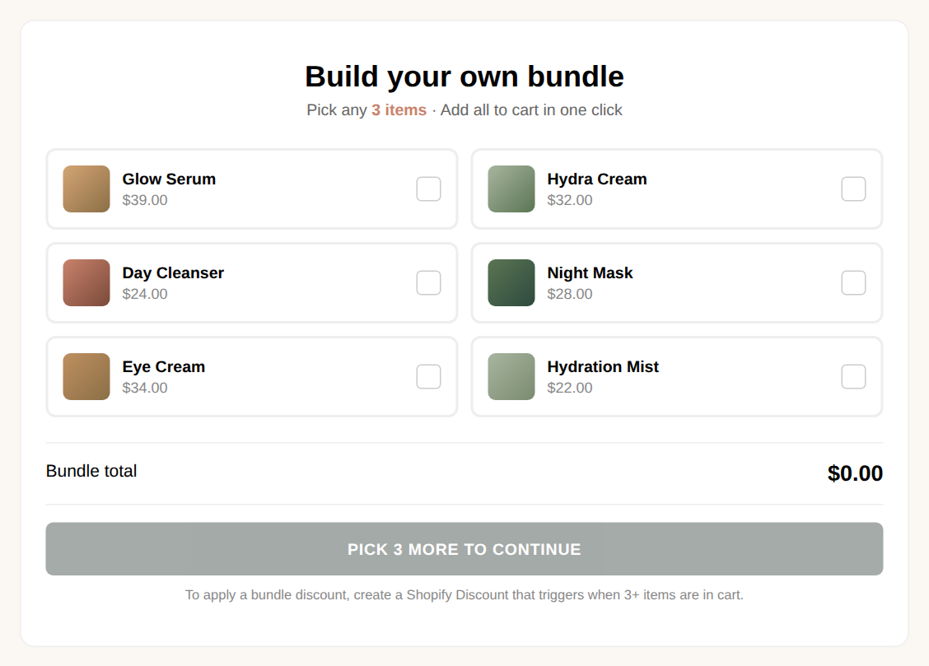Toggle the Eye Cream checkbox
Viewport: 929px width, 666px height.
click(428, 376)
